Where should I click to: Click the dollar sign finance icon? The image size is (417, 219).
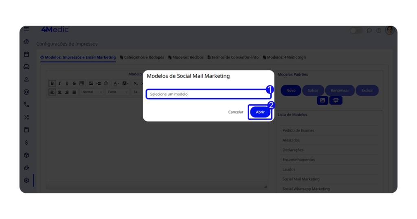pos(26,142)
